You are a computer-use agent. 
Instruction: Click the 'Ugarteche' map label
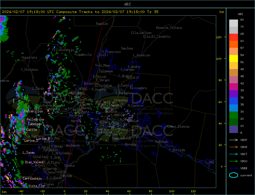(76, 131)
